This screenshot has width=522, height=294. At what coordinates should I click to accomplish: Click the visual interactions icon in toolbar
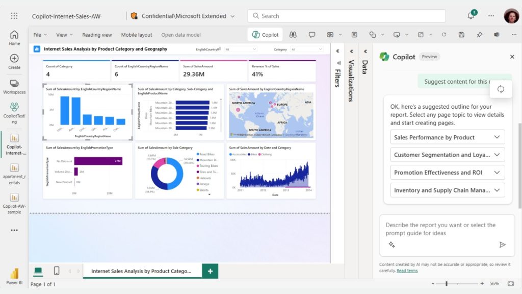coord(421,35)
